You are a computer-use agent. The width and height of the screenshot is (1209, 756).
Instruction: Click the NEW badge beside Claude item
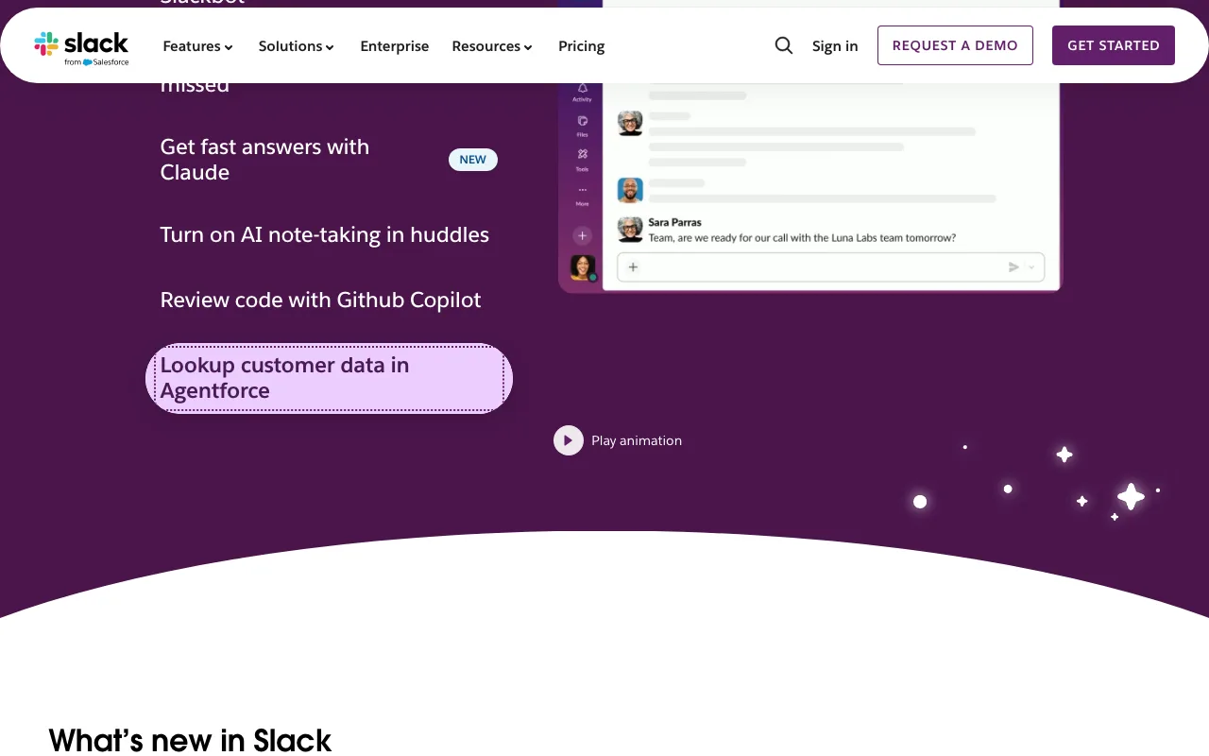pos(473,160)
